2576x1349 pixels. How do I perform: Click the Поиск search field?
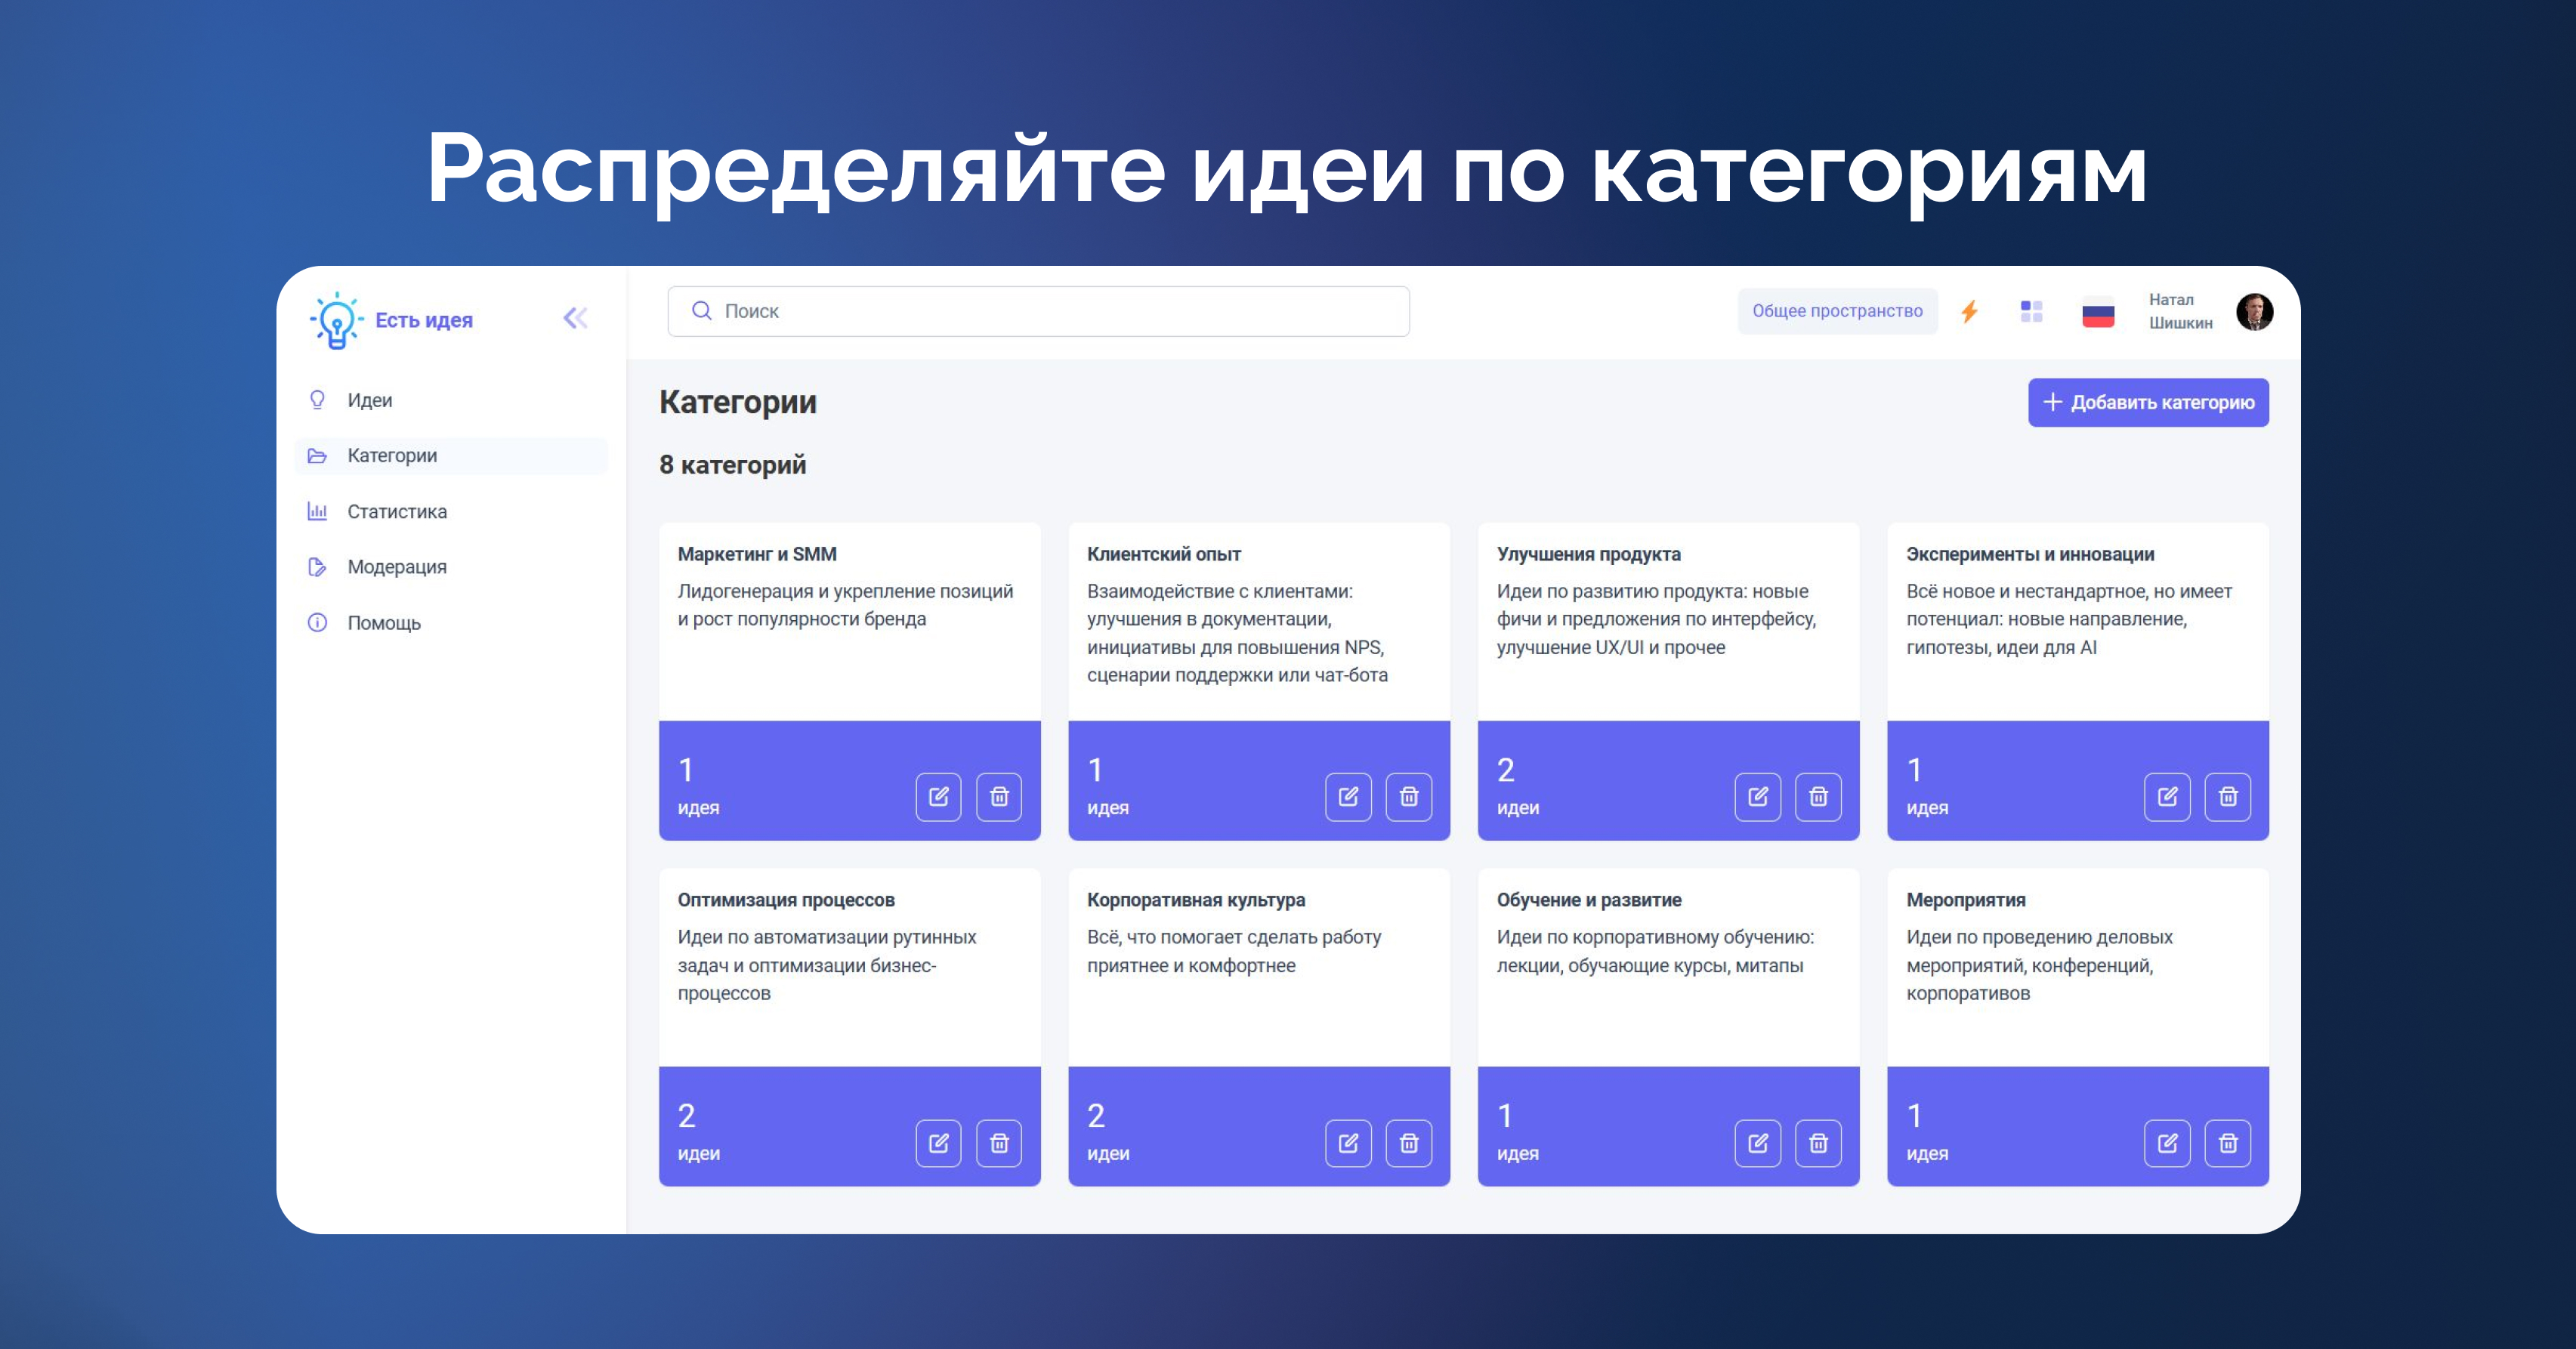coord(1038,311)
